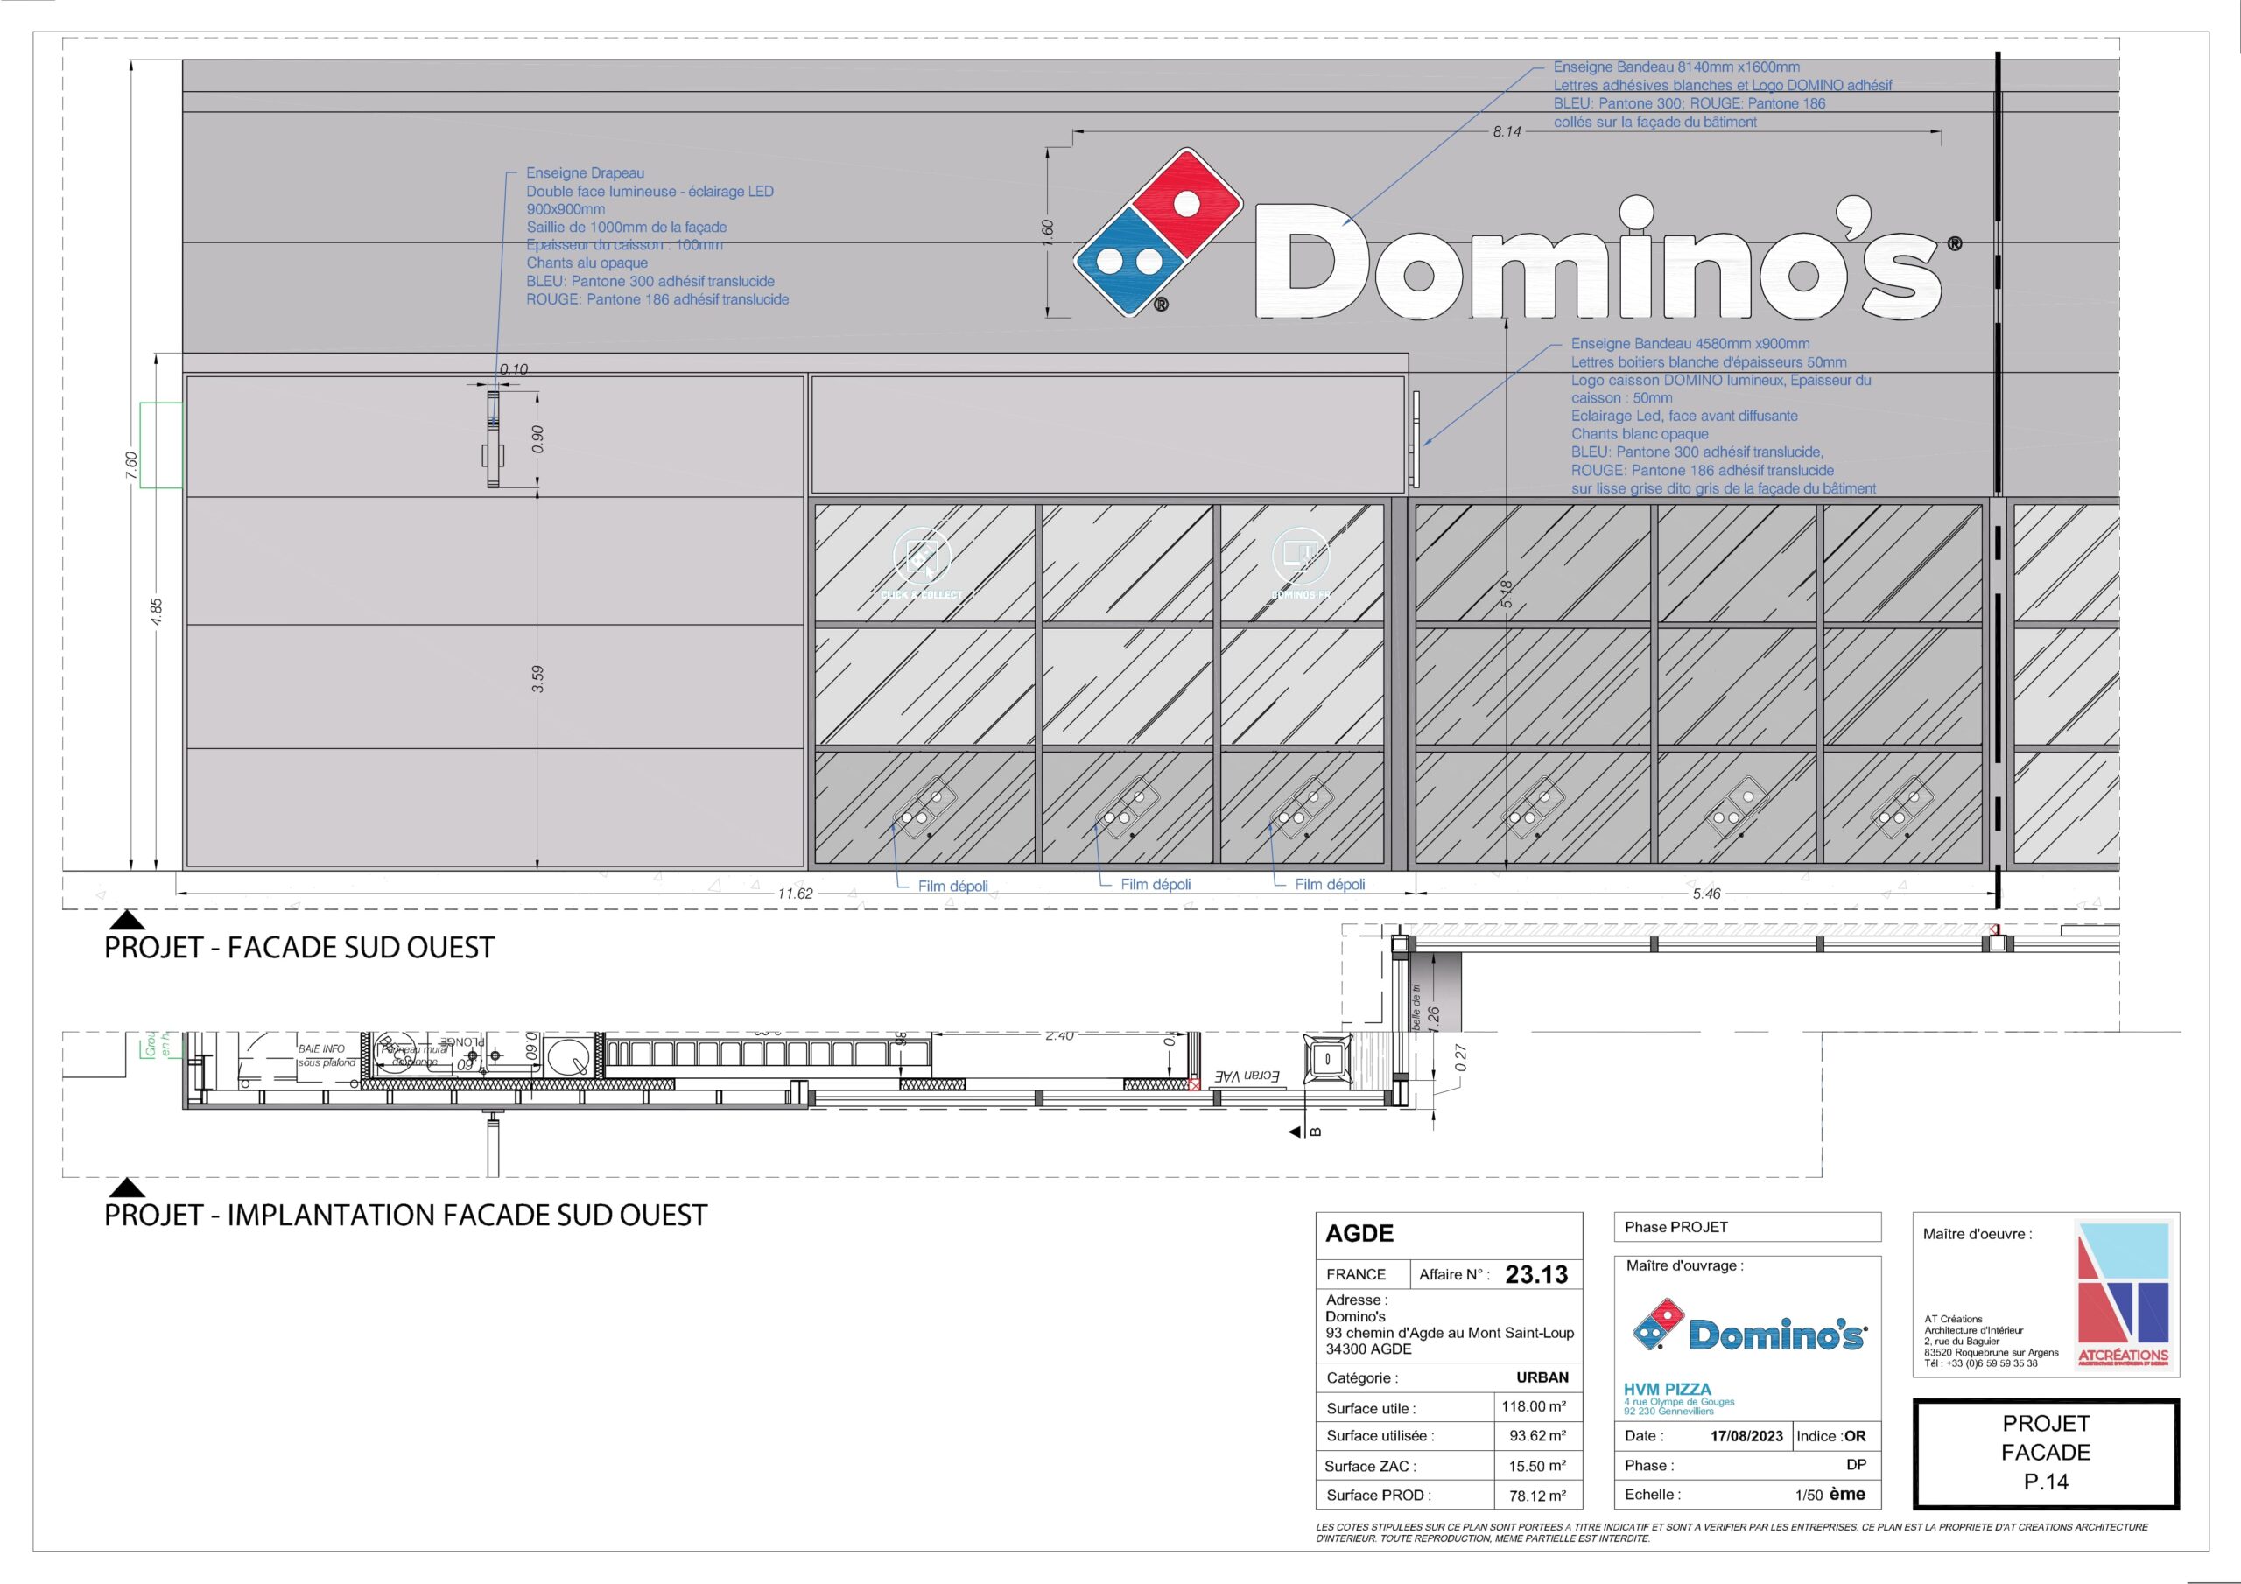The image size is (2241, 1584).
Task: Select 'BLEU: Pantone 300; ROUGE: Pantone 186' line
Action: coord(1690,103)
